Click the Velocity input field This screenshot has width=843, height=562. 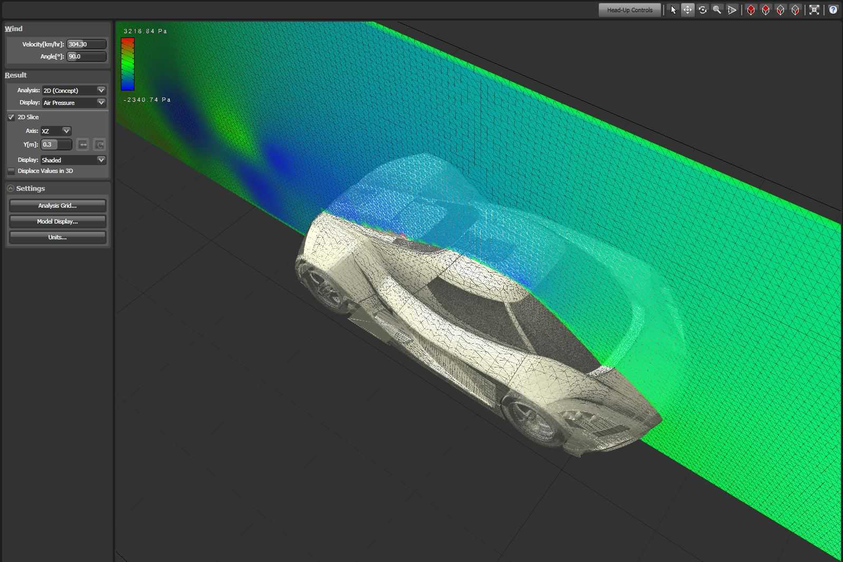pos(87,44)
